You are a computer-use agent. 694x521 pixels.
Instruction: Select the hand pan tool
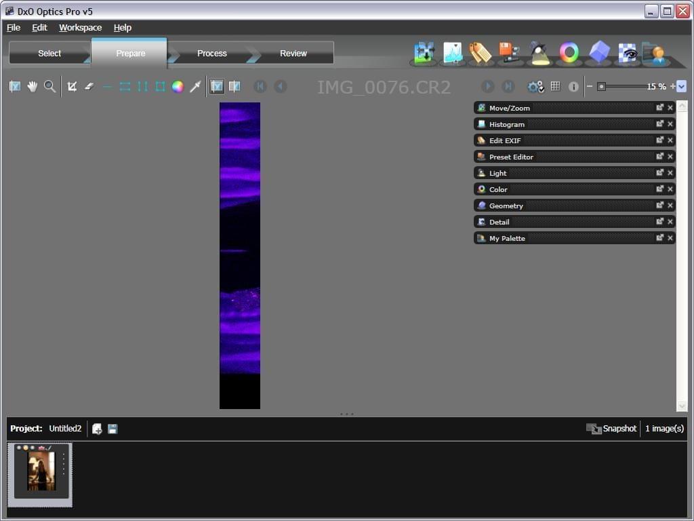[x=32, y=86]
